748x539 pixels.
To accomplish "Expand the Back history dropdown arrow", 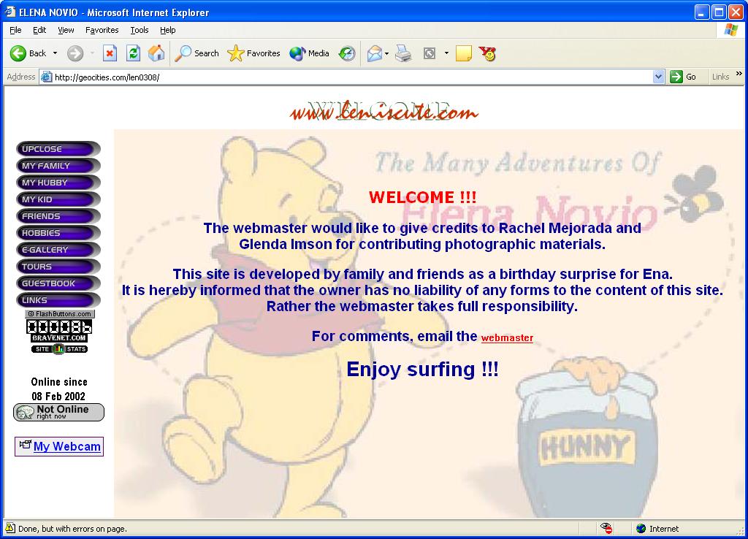I will pyautogui.click(x=55, y=53).
